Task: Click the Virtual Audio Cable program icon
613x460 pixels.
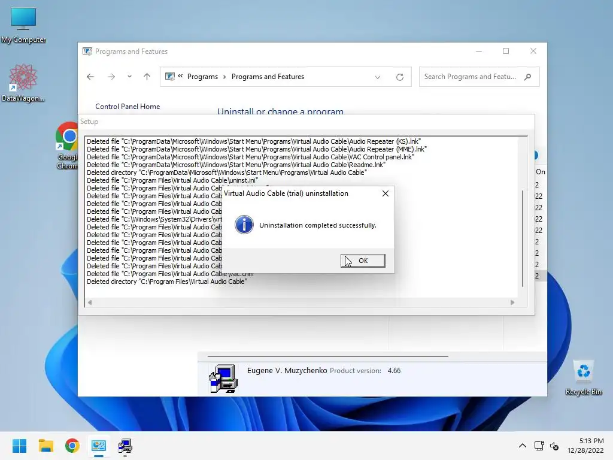Action: click(x=223, y=379)
